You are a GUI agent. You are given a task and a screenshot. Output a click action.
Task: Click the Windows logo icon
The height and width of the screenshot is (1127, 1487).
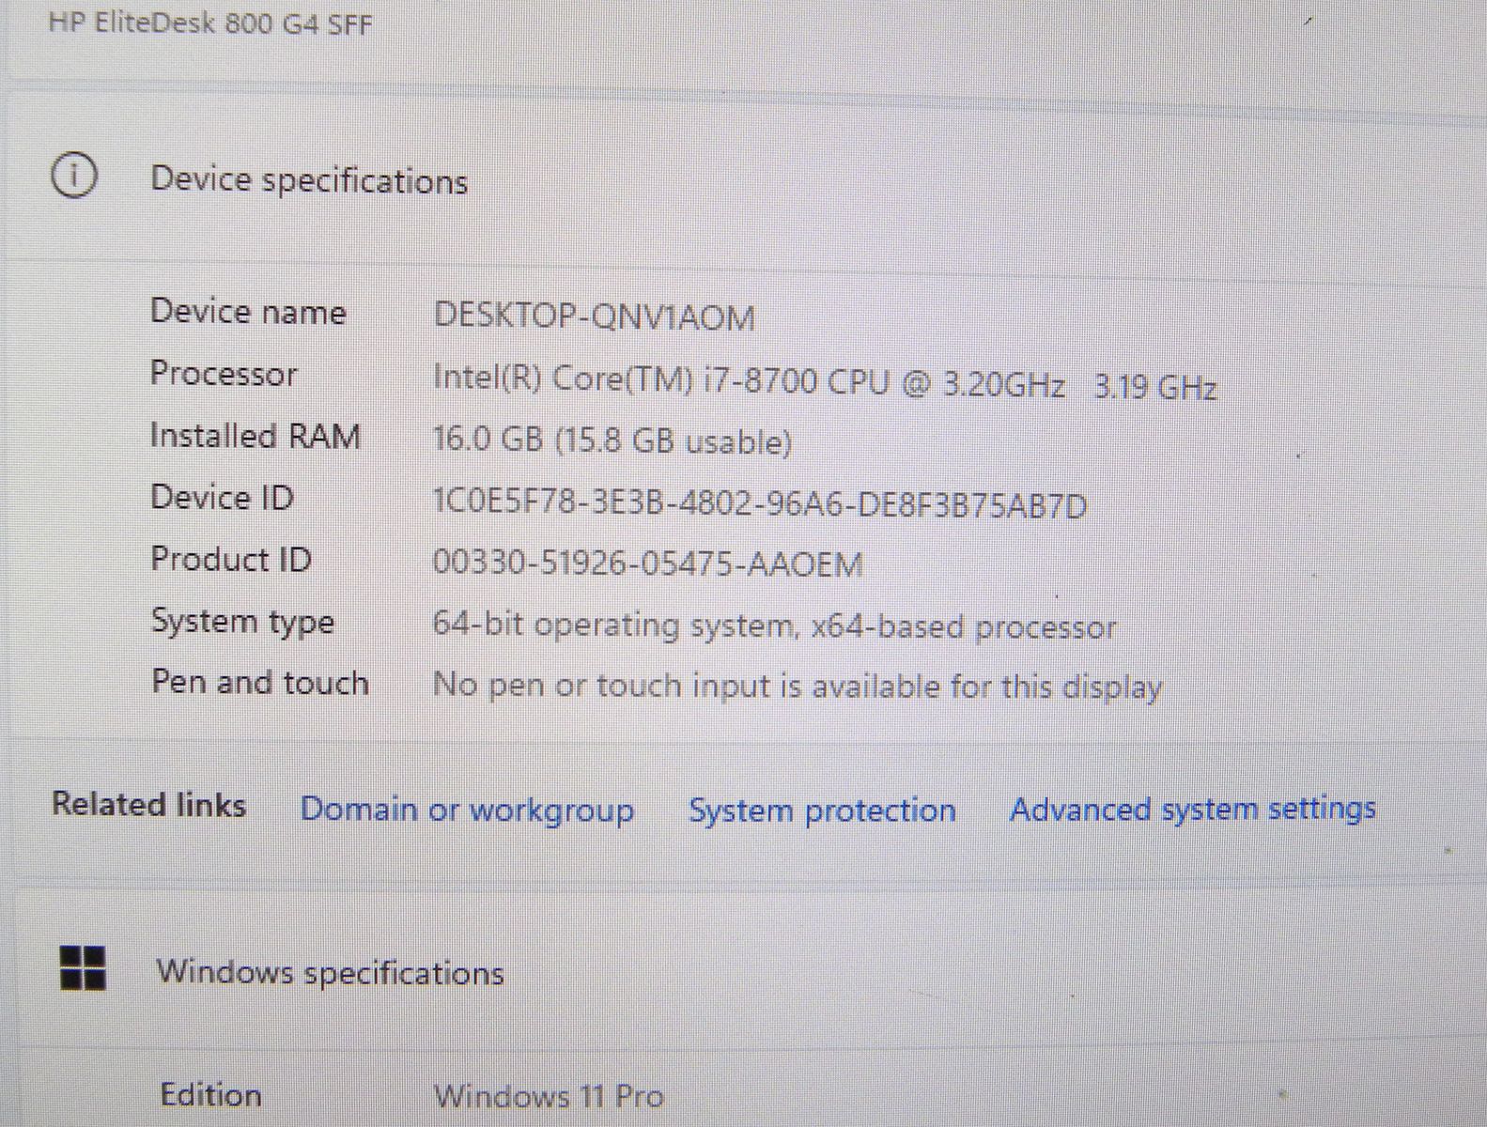pos(83,968)
